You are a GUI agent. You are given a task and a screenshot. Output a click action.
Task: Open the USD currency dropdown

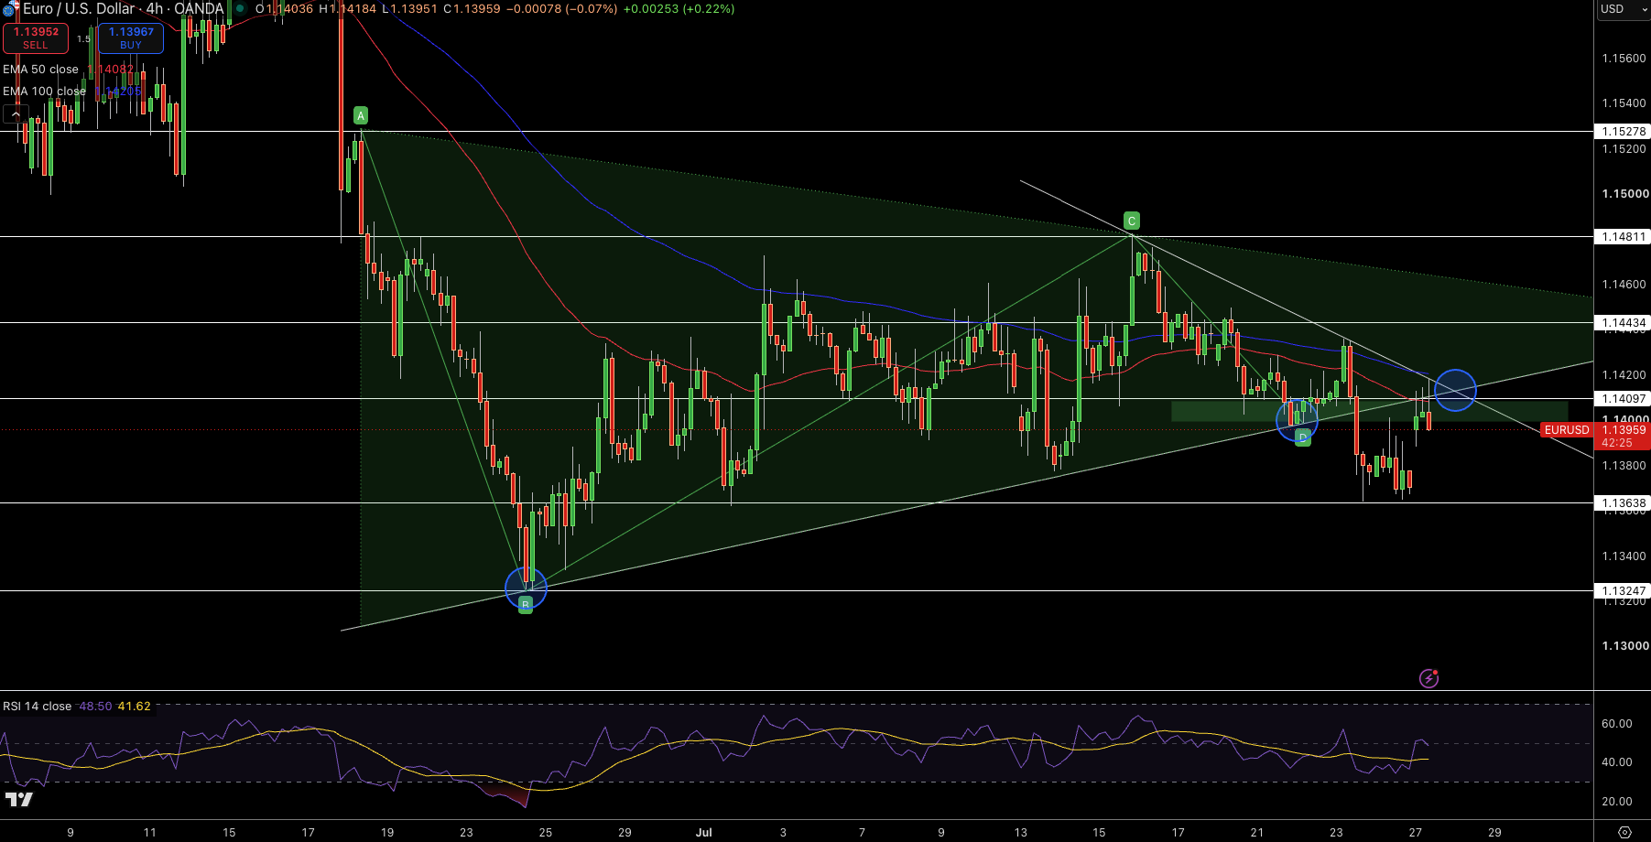(1623, 9)
